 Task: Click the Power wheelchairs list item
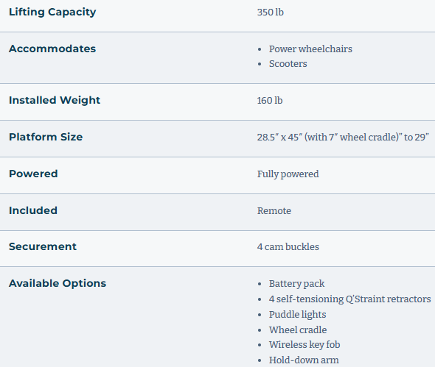coord(310,49)
